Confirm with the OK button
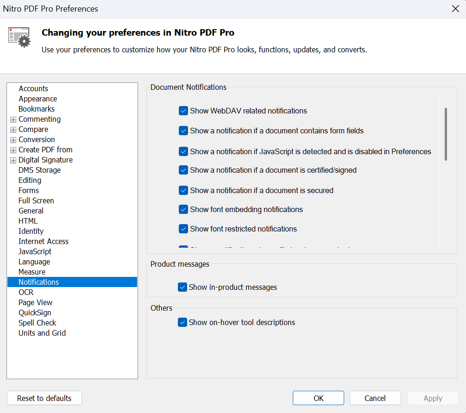Image resolution: width=466 pixels, height=413 pixels. [318, 398]
